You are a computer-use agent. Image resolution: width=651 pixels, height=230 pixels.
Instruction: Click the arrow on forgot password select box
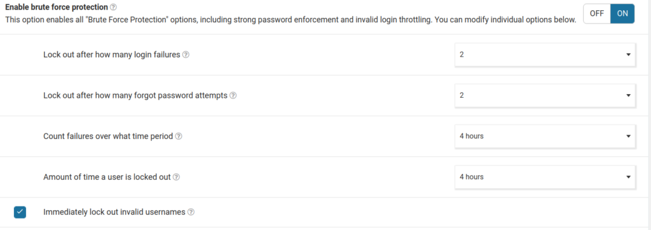[628, 95]
